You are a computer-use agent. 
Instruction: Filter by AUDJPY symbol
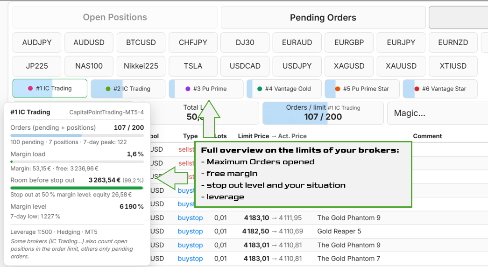pos(37,42)
